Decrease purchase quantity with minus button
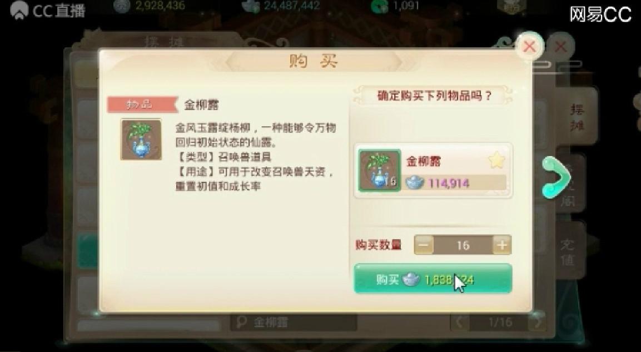Image resolution: width=641 pixels, height=352 pixels. [424, 245]
